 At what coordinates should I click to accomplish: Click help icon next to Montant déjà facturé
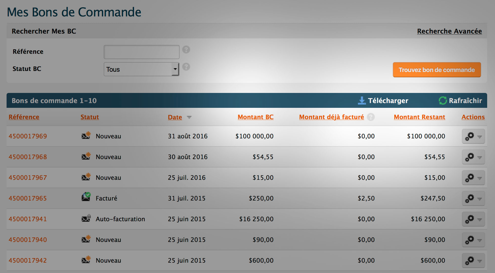371,117
